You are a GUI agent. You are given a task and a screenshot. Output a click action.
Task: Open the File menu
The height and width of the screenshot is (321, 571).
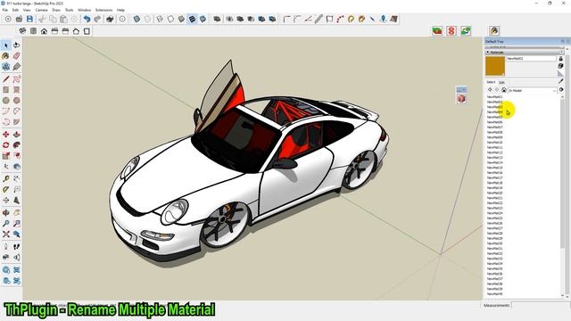pos(5,10)
